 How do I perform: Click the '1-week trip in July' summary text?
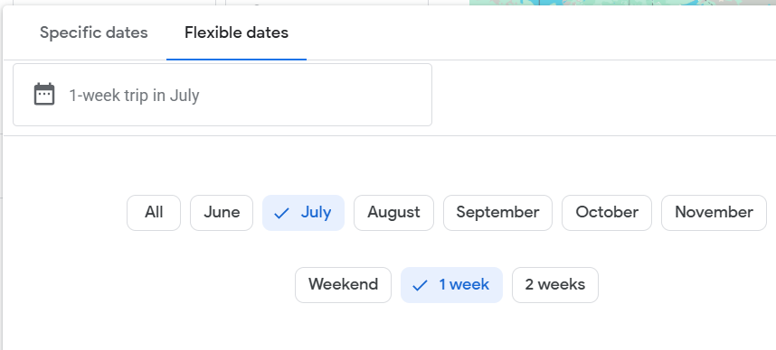click(134, 95)
